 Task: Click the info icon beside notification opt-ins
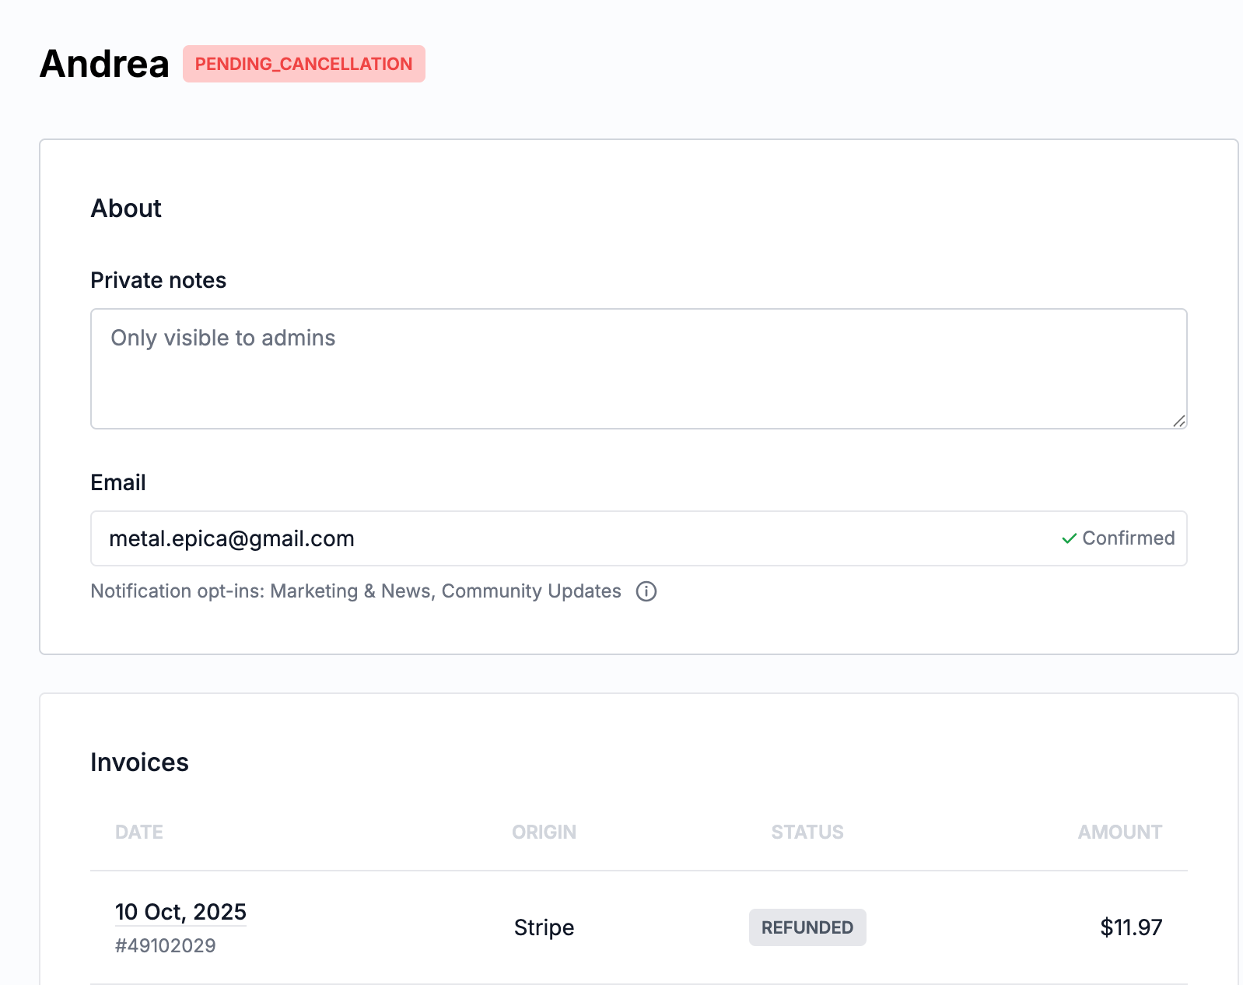click(x=646, y=591)
